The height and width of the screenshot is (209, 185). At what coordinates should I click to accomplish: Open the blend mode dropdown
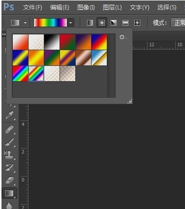click(178, 23)
